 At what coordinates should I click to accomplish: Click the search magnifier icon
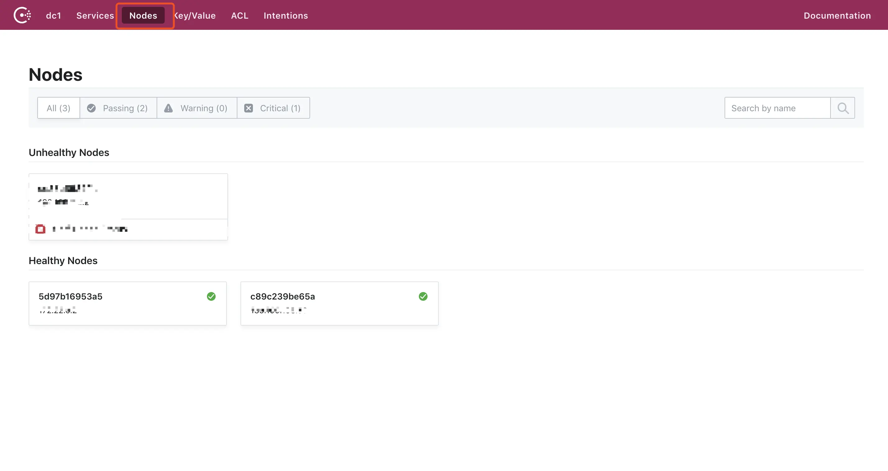click(x=843, y=108)
